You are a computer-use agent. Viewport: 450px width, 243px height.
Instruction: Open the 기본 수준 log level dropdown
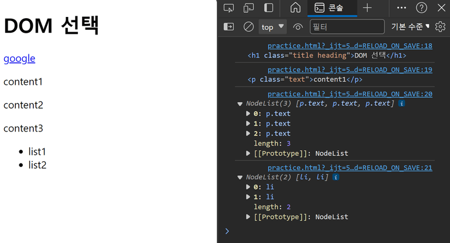pyautogui.click(x=410, y=27)
